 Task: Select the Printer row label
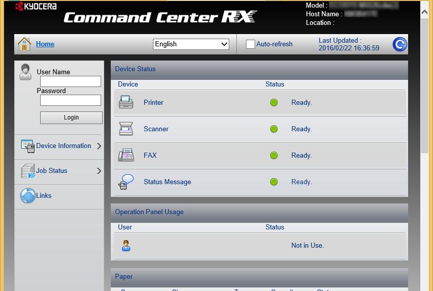coord(153,102)
